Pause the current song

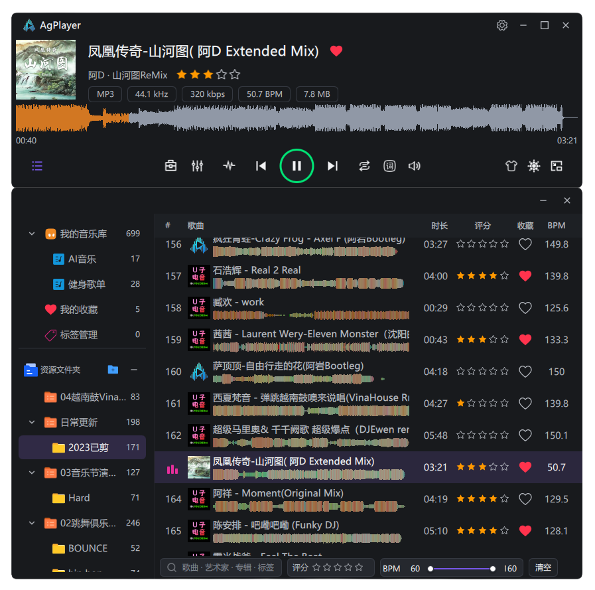[x=297, y=166]
